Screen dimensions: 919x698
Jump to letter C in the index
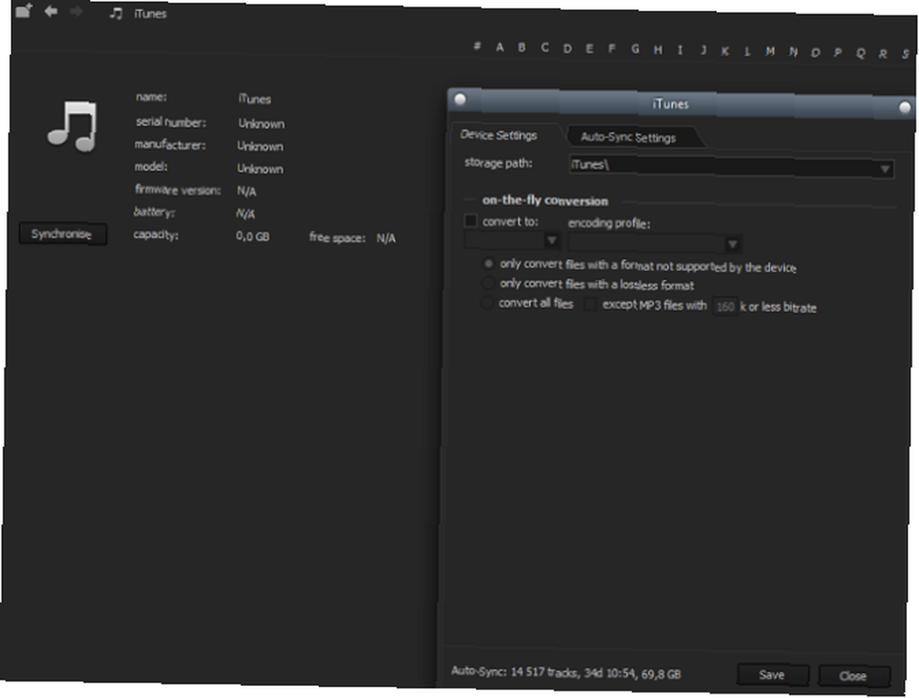coord(545,48)
